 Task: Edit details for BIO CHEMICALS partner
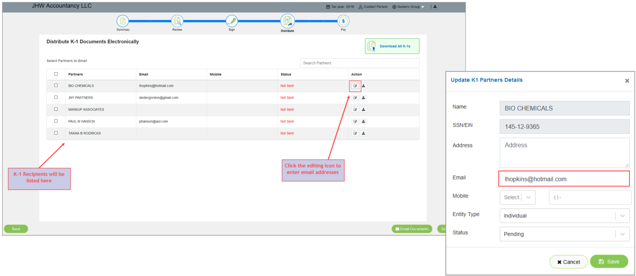[355, 86]
